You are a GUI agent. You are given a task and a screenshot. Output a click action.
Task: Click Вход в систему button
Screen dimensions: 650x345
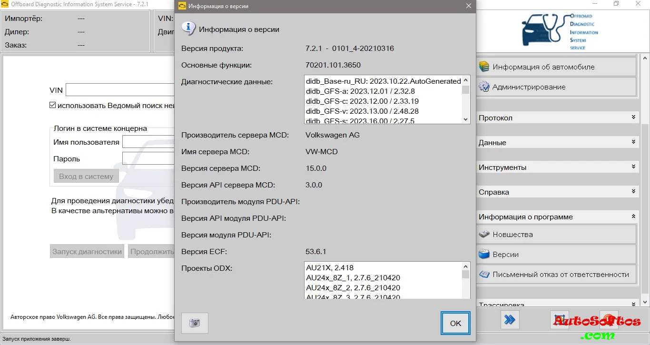click(x=86, y=177)
